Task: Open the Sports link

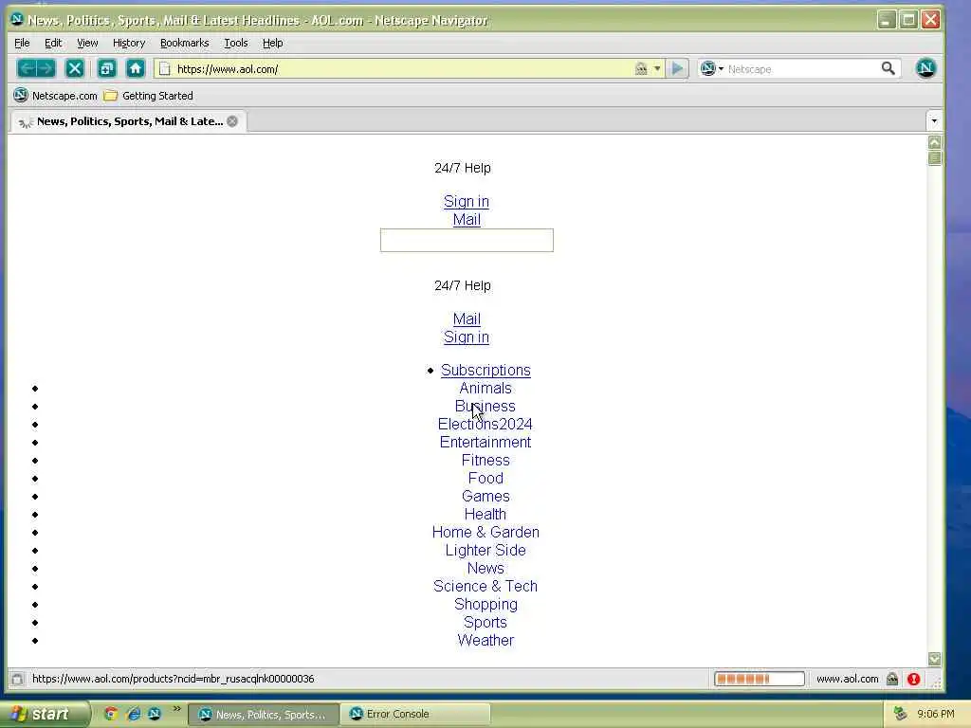Action: point(485,622)
